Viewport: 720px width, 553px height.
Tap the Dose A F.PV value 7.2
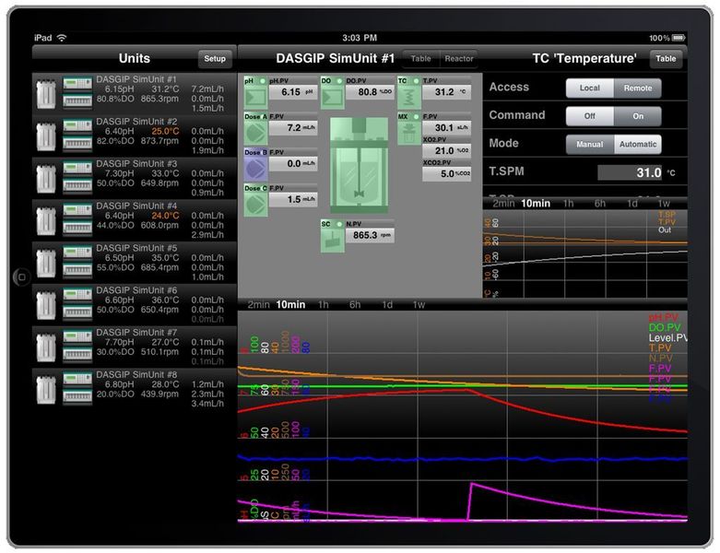293,127
